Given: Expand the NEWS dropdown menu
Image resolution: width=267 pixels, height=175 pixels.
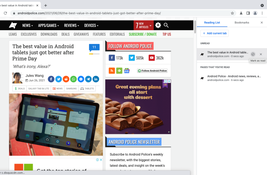Looking at the screenshot, I should pos(27,26).
